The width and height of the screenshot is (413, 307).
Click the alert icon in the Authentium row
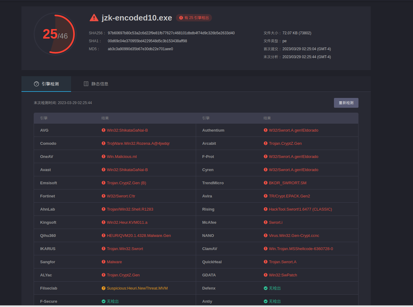pyautogui.click(x=266, y=130)
